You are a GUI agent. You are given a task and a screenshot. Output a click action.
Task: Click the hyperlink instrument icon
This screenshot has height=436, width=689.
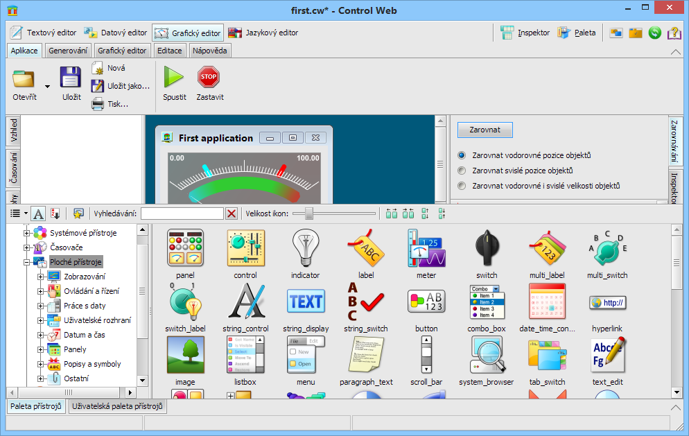(x=607, y=302)
